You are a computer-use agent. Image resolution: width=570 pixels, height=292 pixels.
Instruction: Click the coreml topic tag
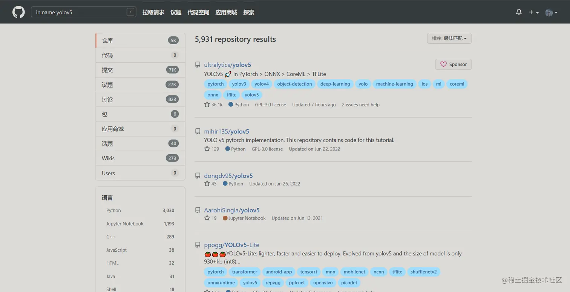457,84
